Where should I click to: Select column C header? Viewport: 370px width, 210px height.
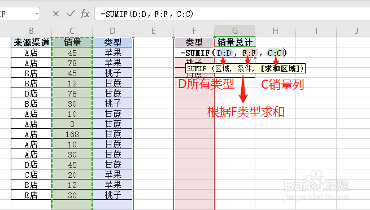pyautogui.click(x=72, y=31)
